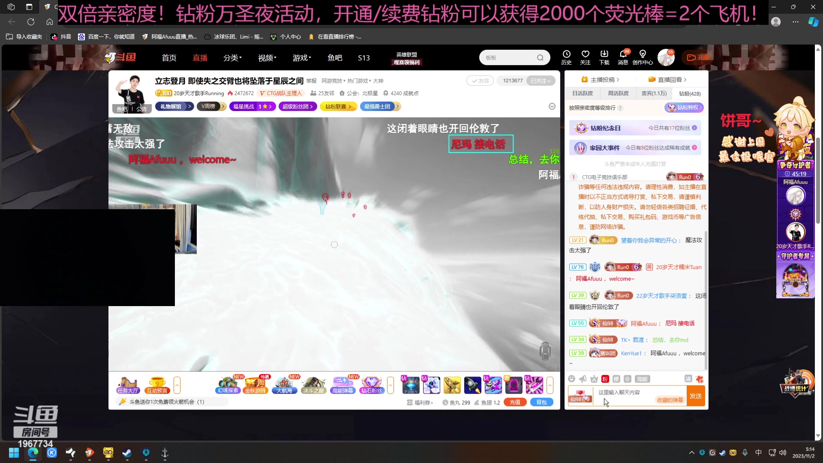Click the 梗 meme icon in chat toolbar
The height and width of the screenshot is (463, 823).
click(x=616, y=379)
